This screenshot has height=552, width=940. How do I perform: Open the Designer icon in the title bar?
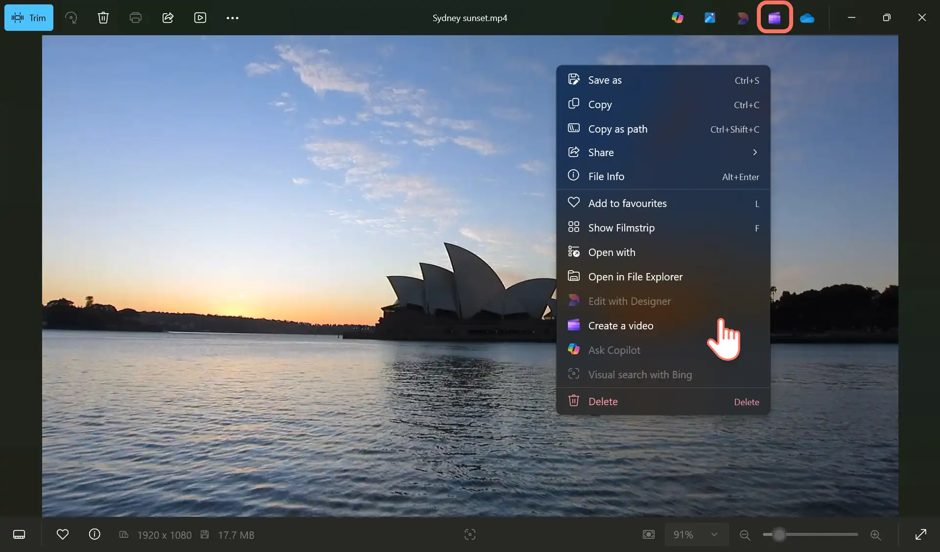click(742, 18)
